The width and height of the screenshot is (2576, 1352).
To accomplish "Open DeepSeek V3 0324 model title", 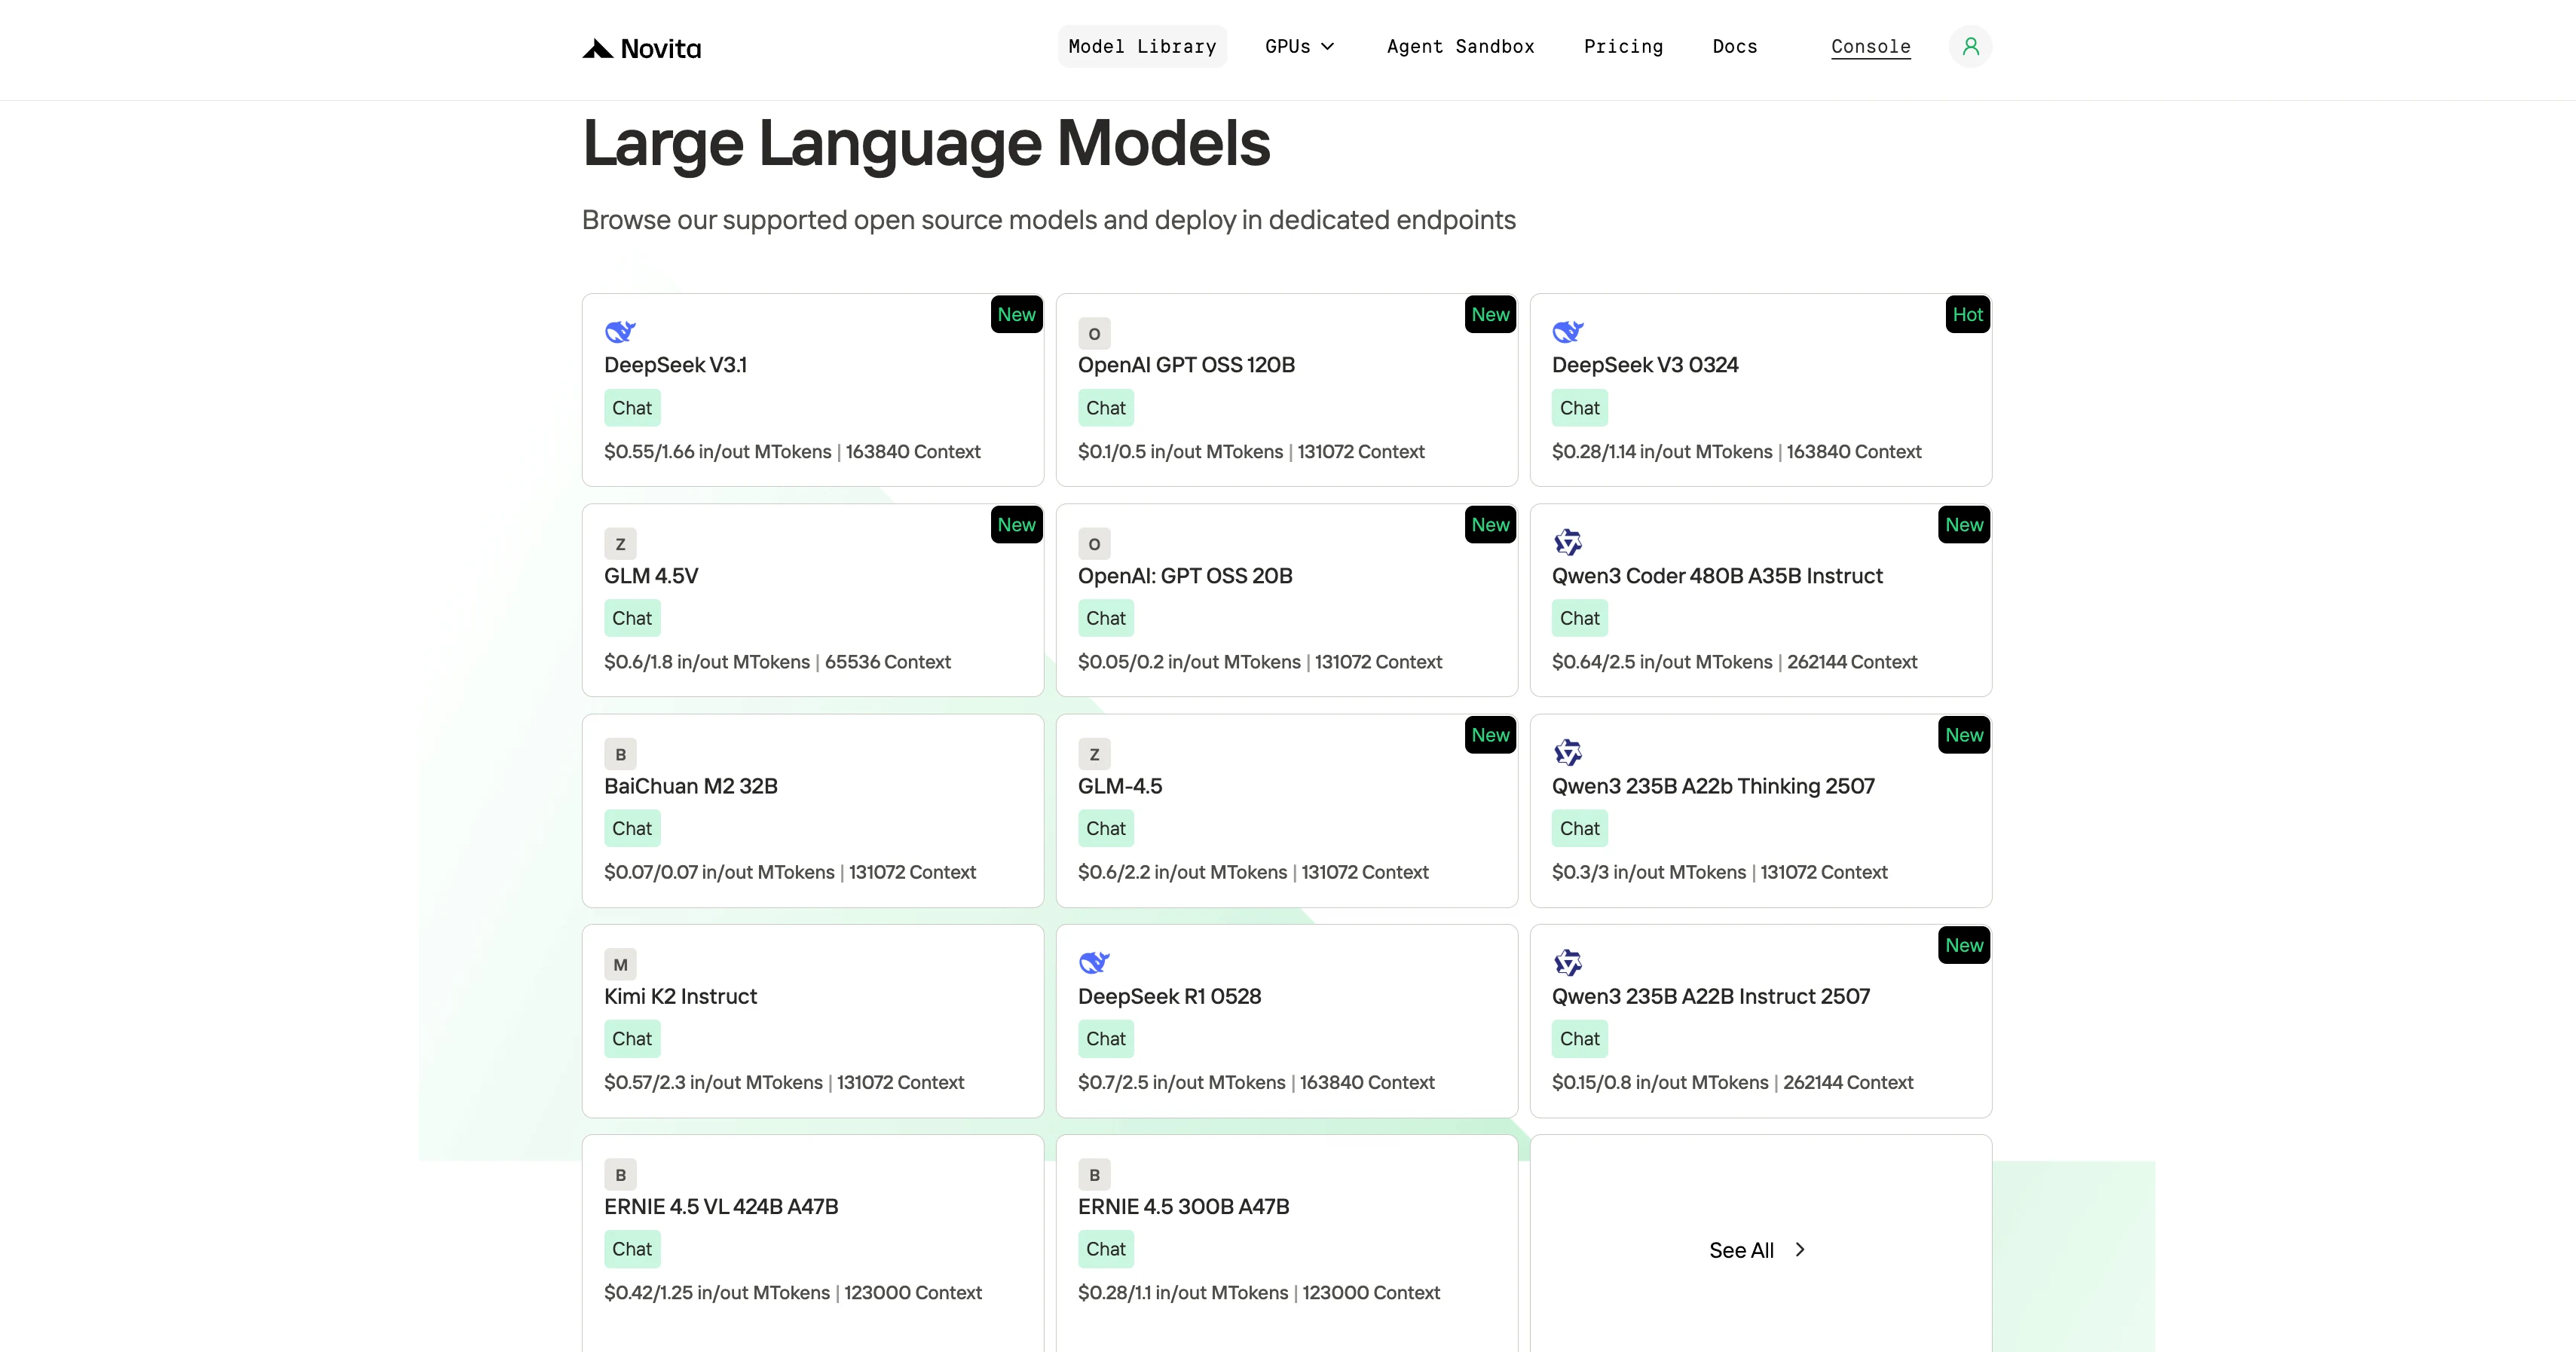I will point(1645,365).
